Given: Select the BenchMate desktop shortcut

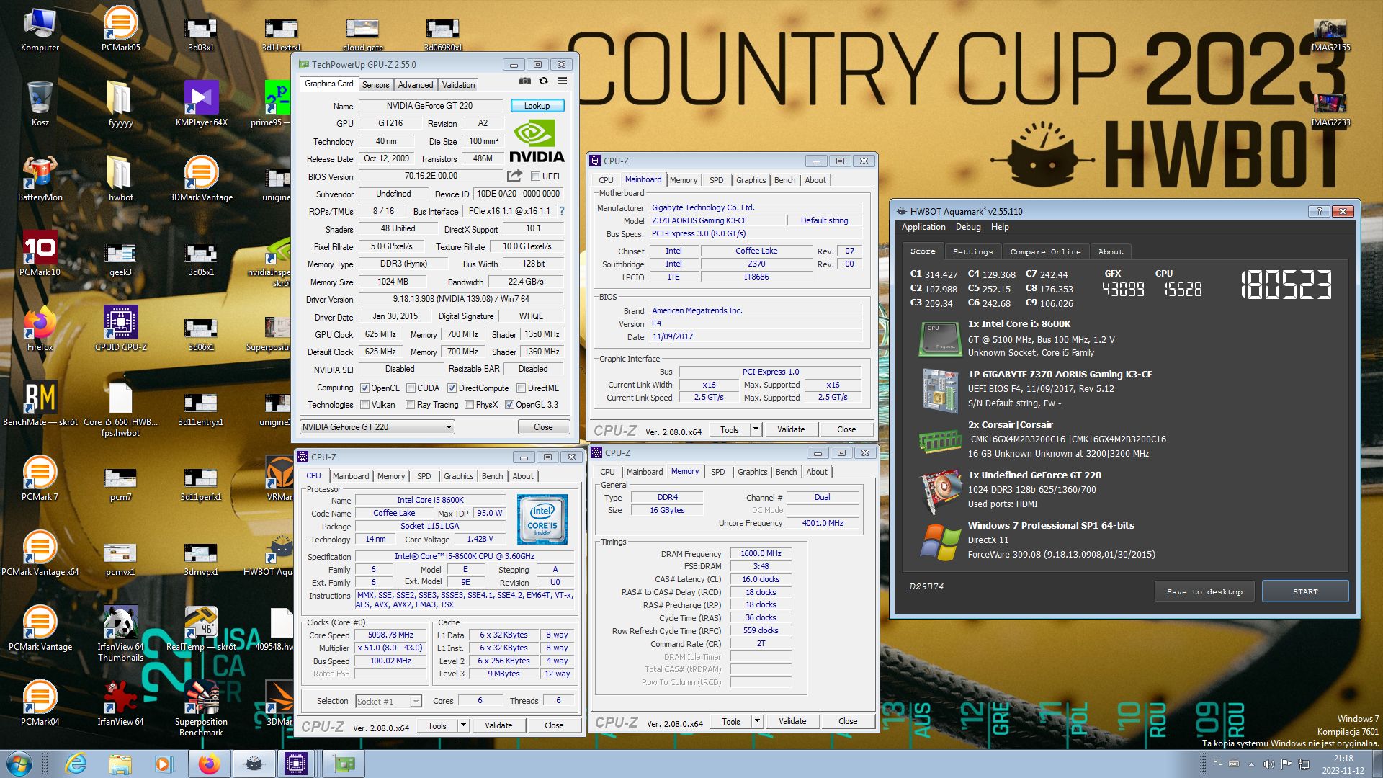Looking at the screenshot, I should click(40, 404).
